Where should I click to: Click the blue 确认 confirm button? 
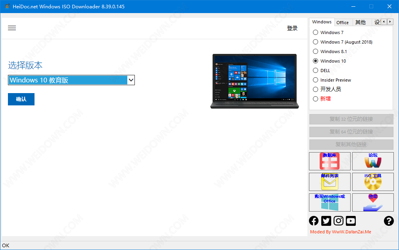pyautogui.click(x=21, y=99)
